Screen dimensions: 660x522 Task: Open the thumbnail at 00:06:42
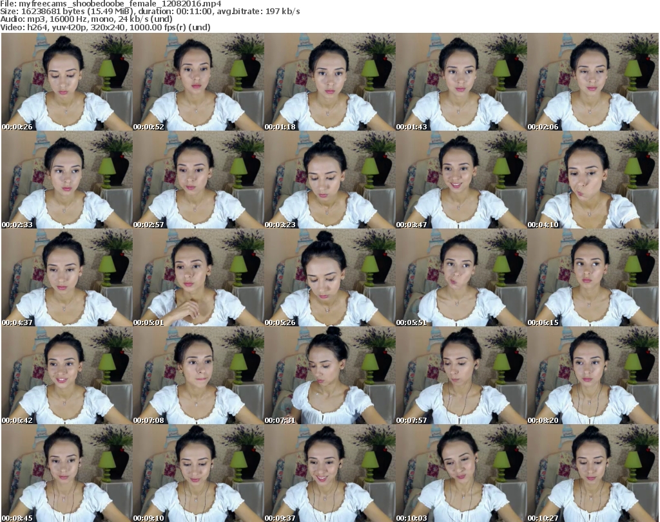click(67, 376)
